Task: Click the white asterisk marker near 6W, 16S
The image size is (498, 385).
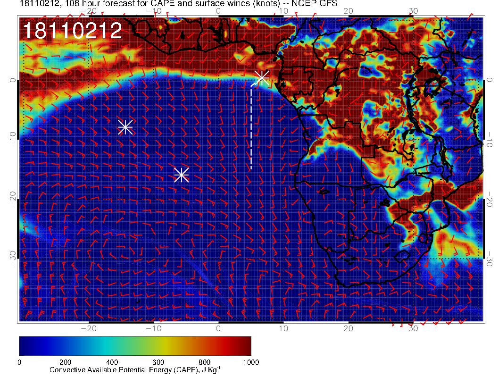Action: coord(182,175)
